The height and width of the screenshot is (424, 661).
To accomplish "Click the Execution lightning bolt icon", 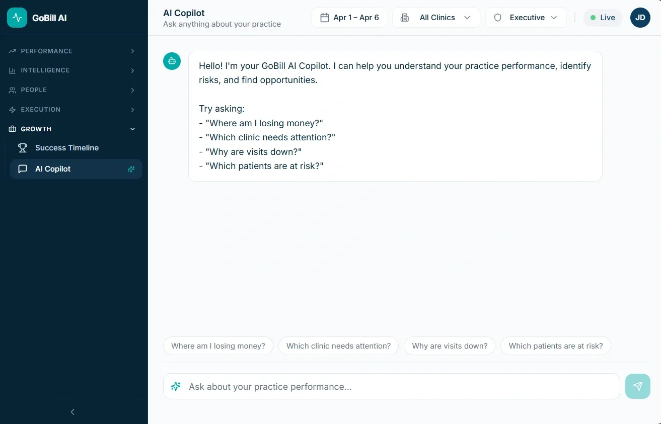I will (x=13, y=110).
